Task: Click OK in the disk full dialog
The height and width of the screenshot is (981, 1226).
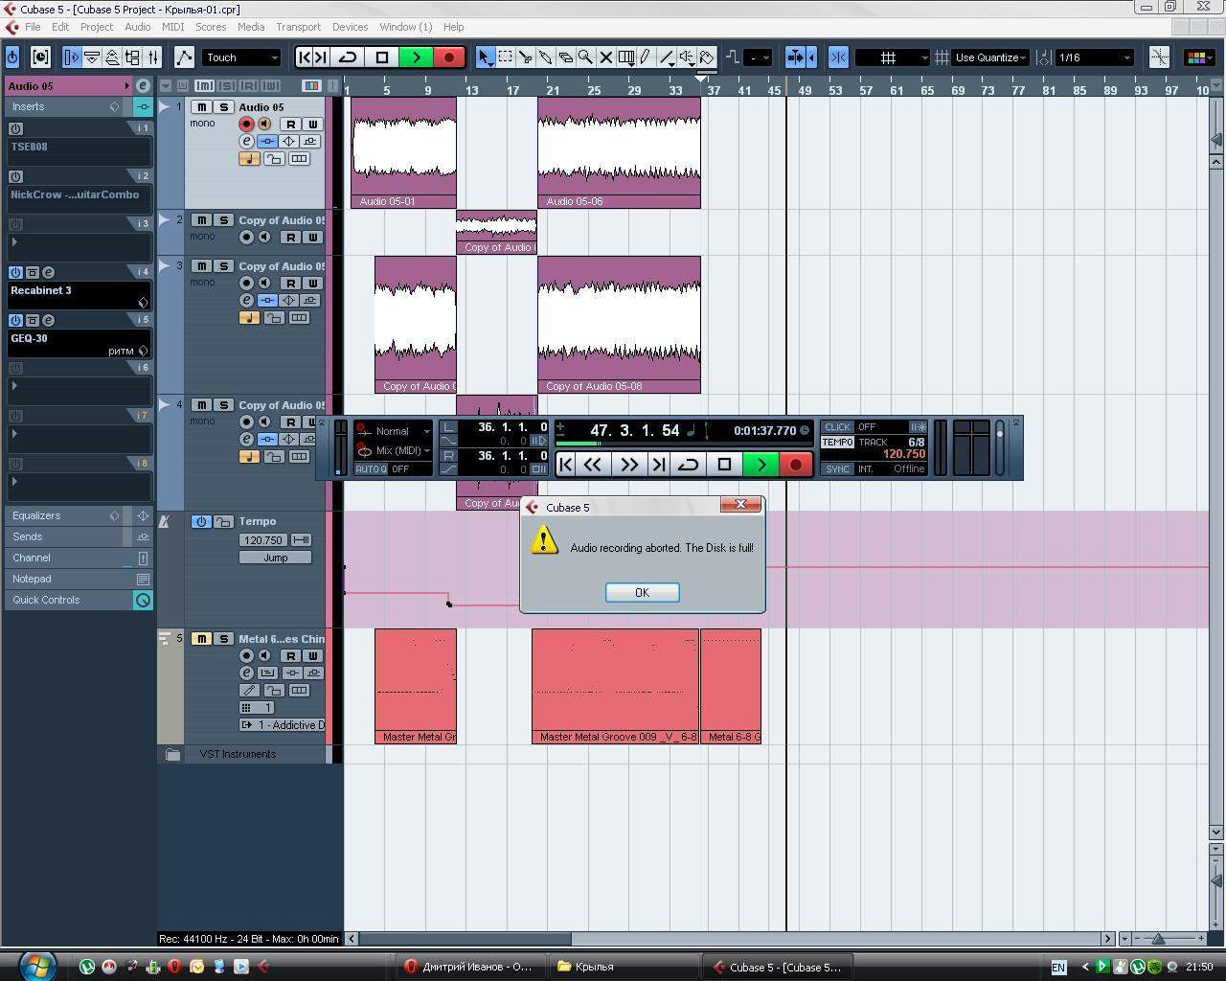Action: pyautogui.click(x=642, y=592)
